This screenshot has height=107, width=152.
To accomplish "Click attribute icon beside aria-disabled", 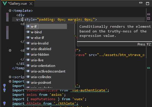I will click(x=28, y=49).
